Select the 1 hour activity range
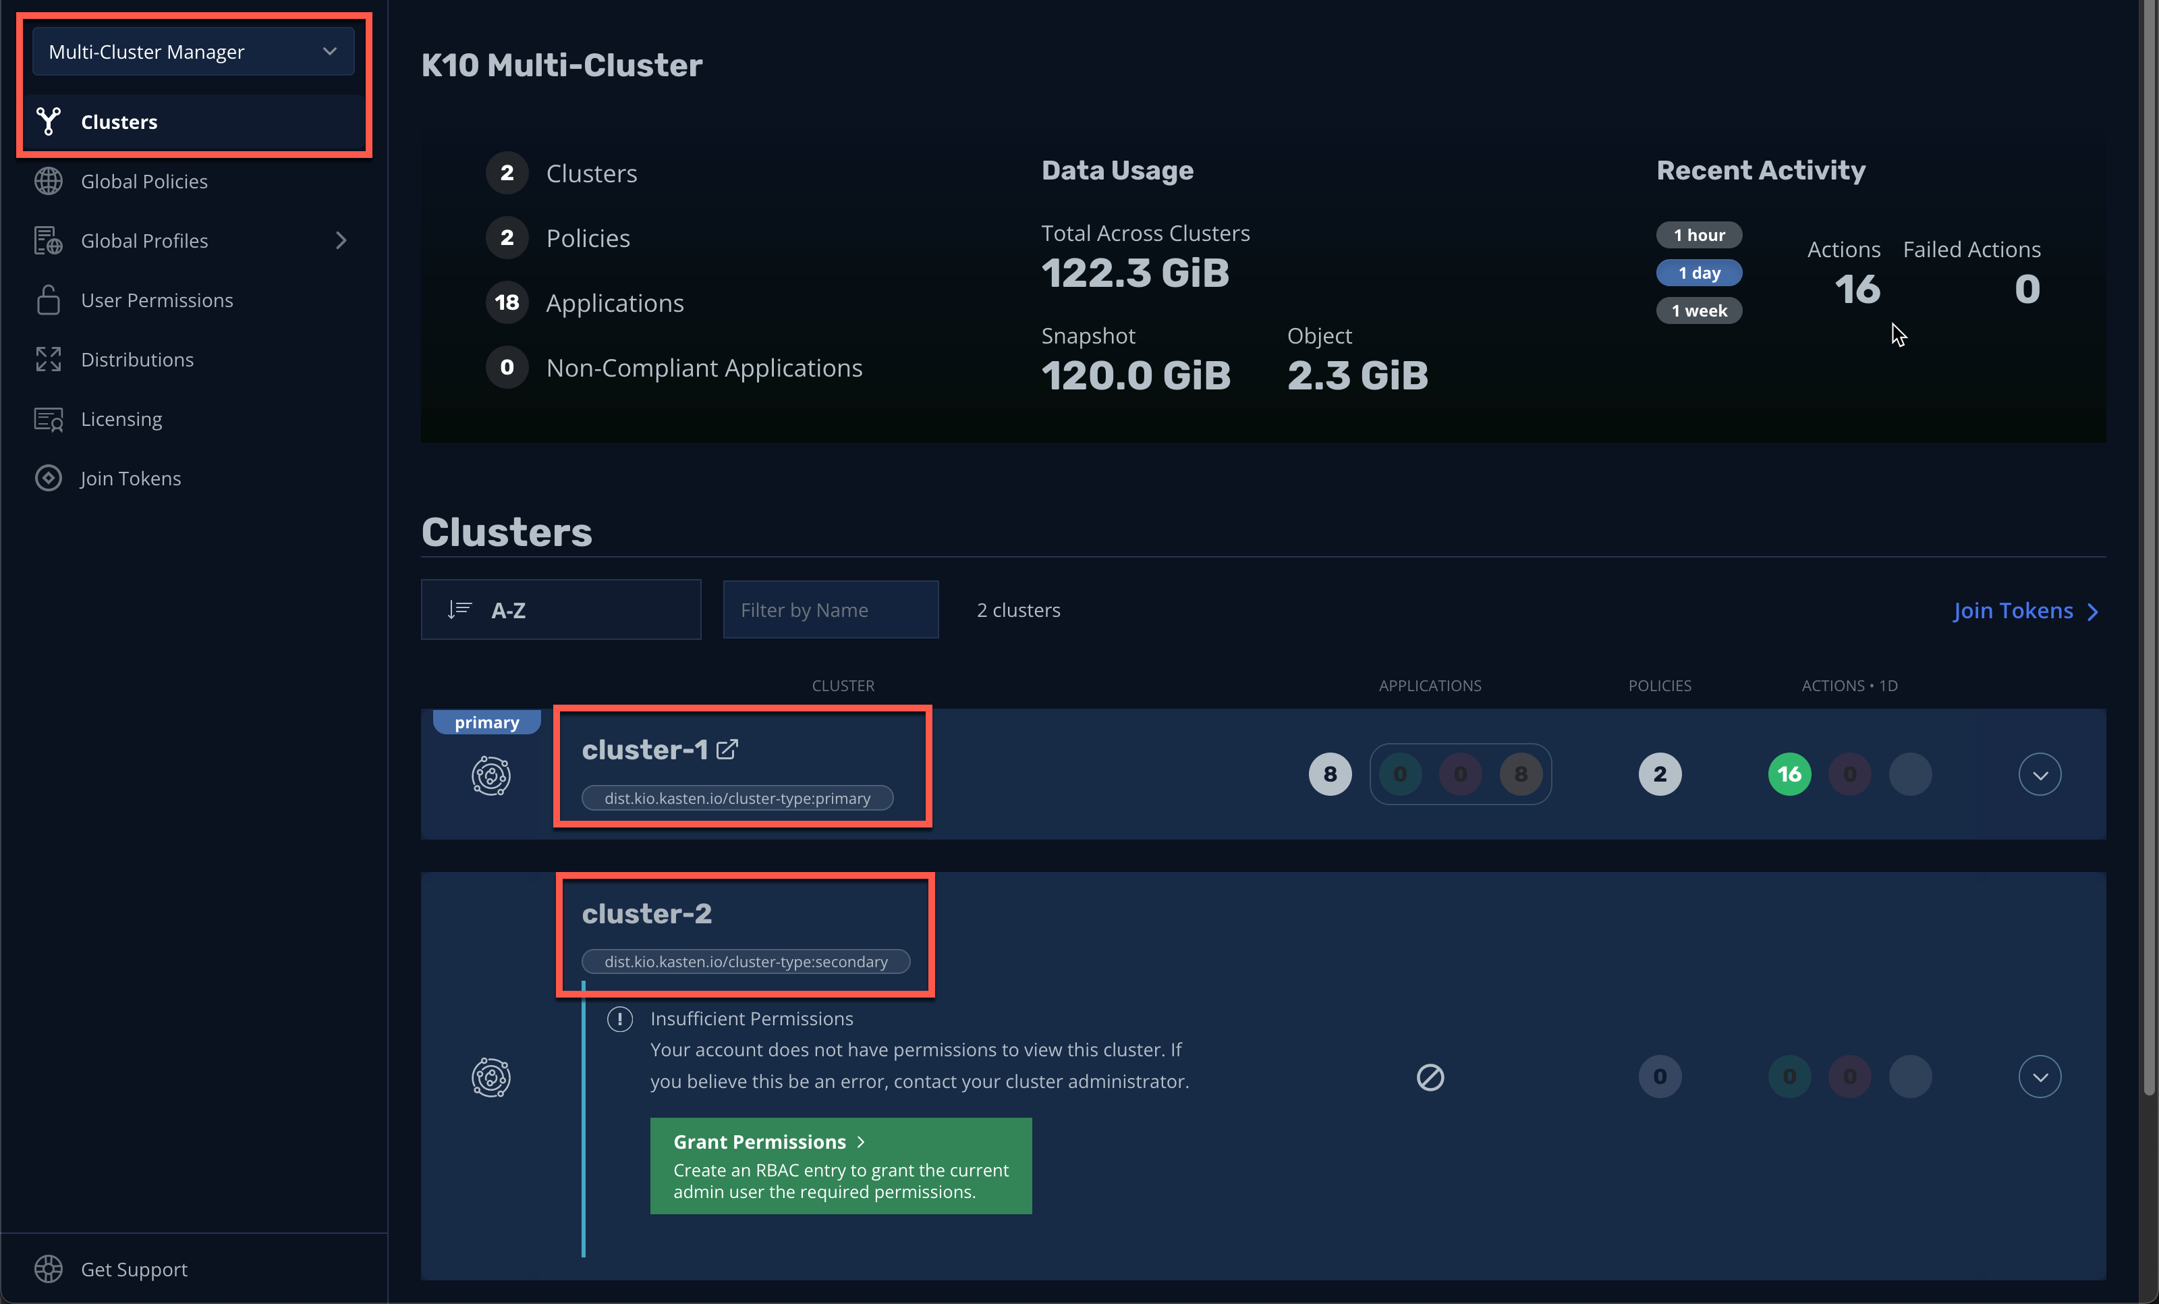The image size is (2159, 1304). (1699, 235)
